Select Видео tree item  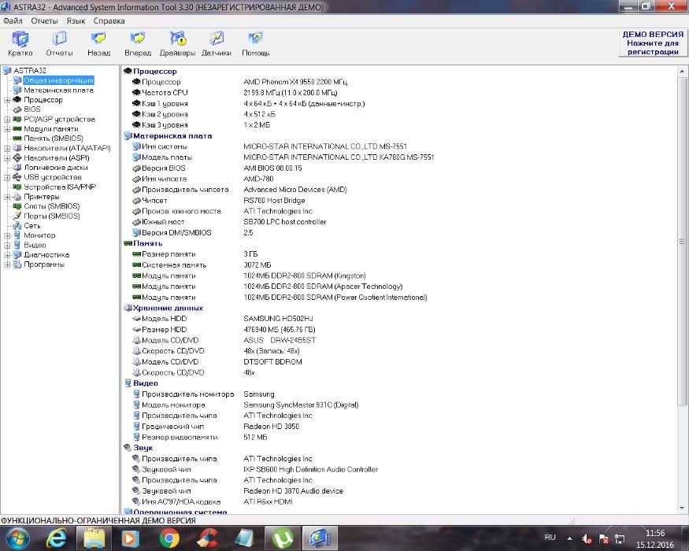pyautogui.click(x=35, y=245)
